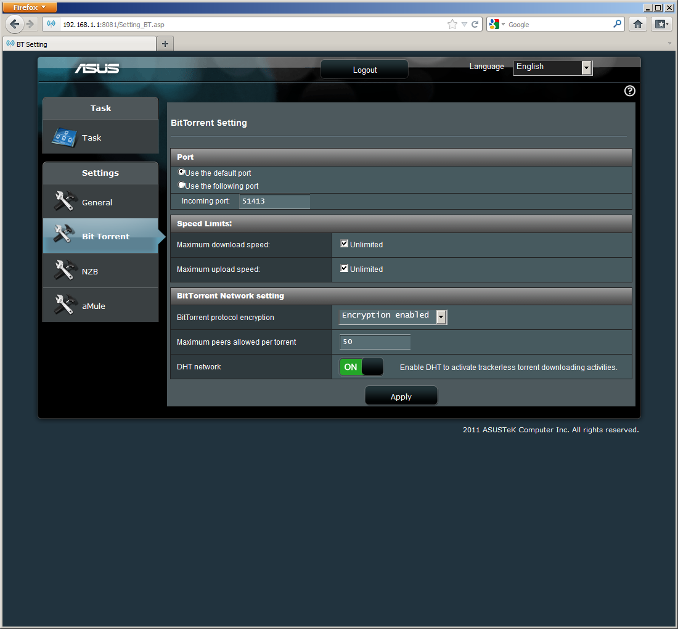This screenshot has height=629, width=678.
Task: Open the Language dropdown
Action: pyautogui.click(x=552, y=67)
